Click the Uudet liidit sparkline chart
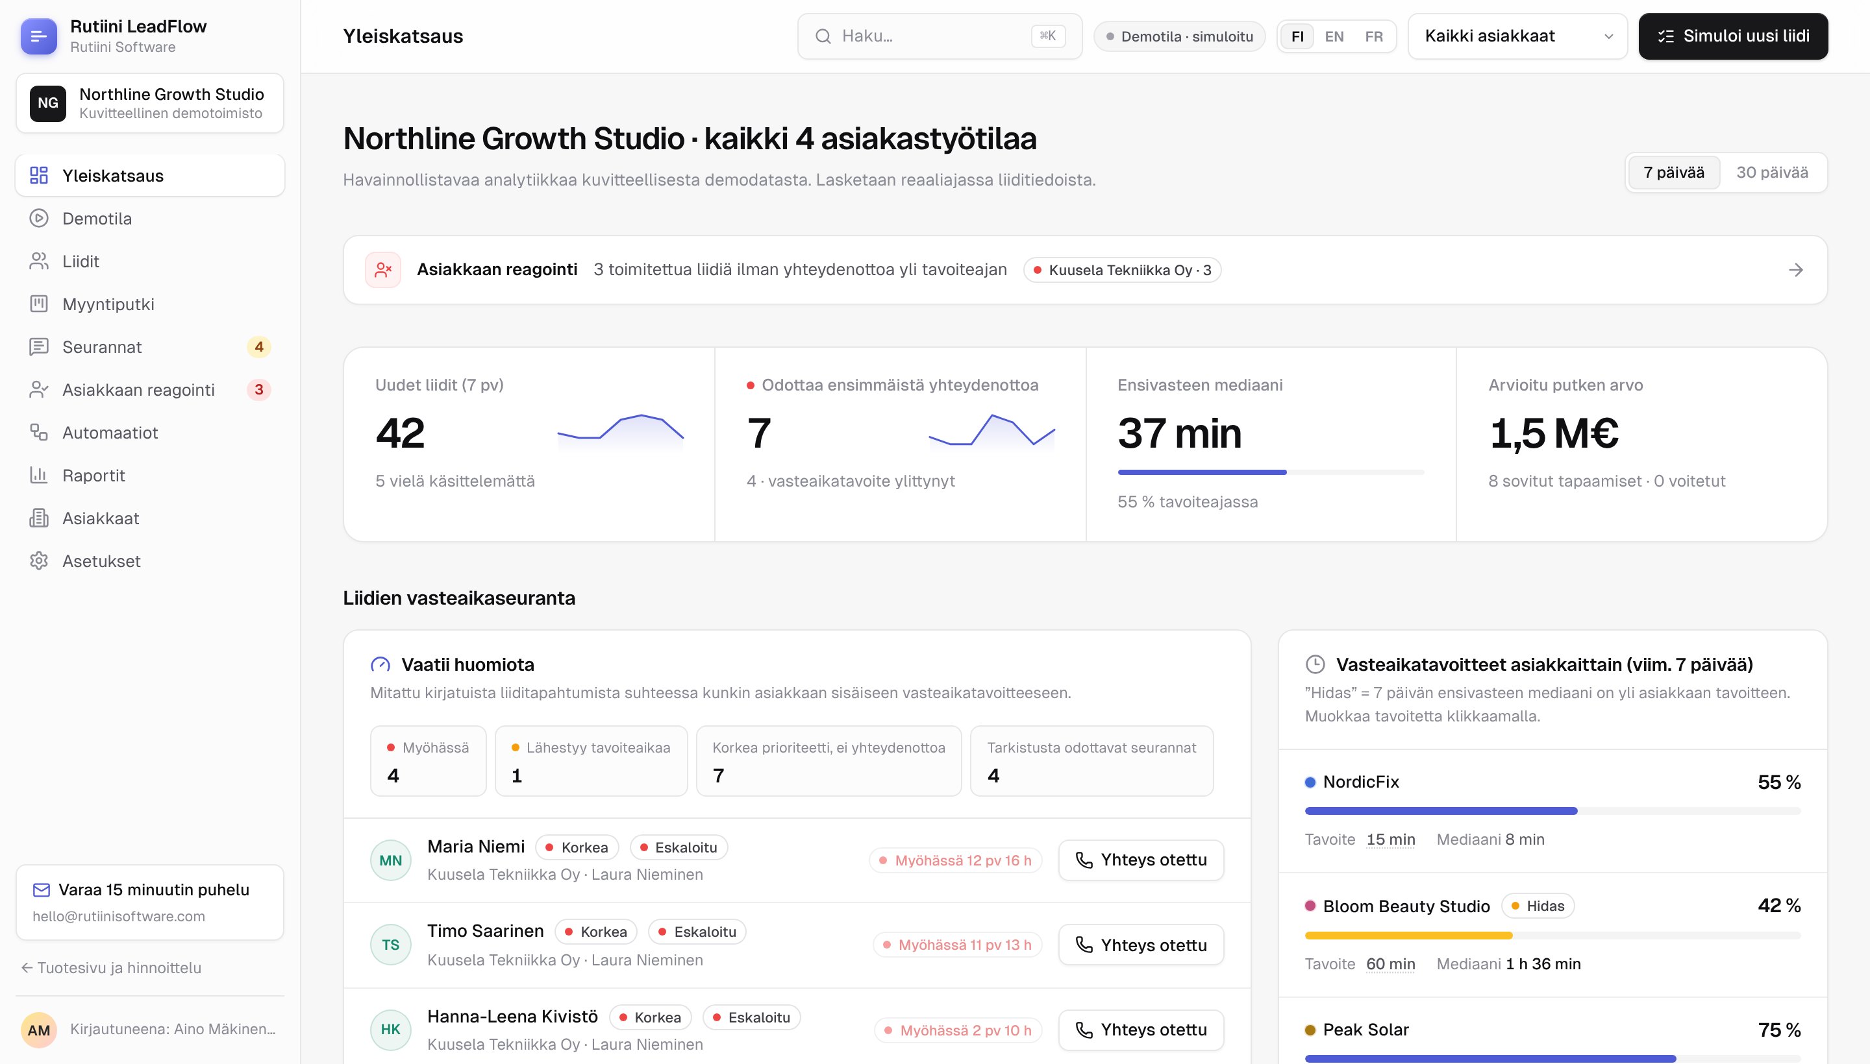 pos(620,433)
